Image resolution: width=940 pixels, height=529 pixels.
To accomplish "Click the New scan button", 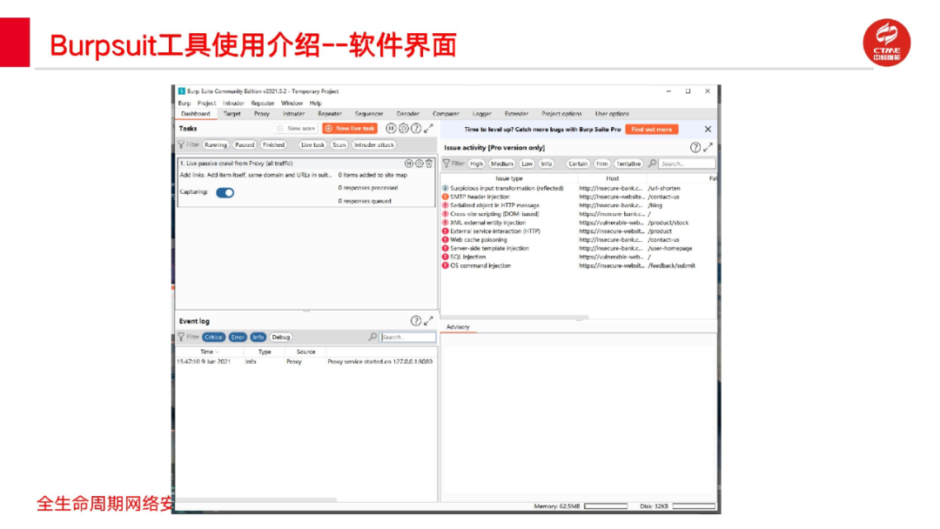I will 297,128.
